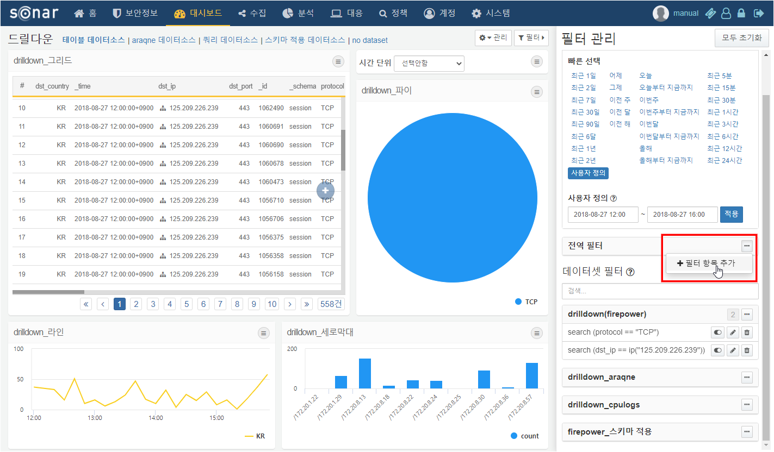
Task: Open the drilldown_세로막대 widget menu icon
Action: pos(537,333)
